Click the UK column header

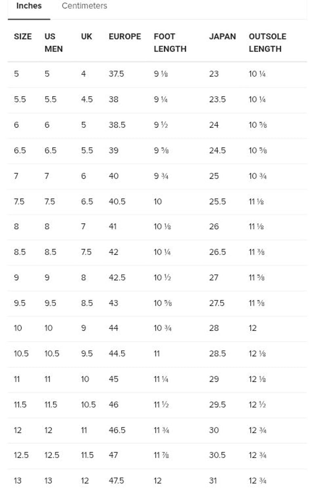click(x=86, y=36)
